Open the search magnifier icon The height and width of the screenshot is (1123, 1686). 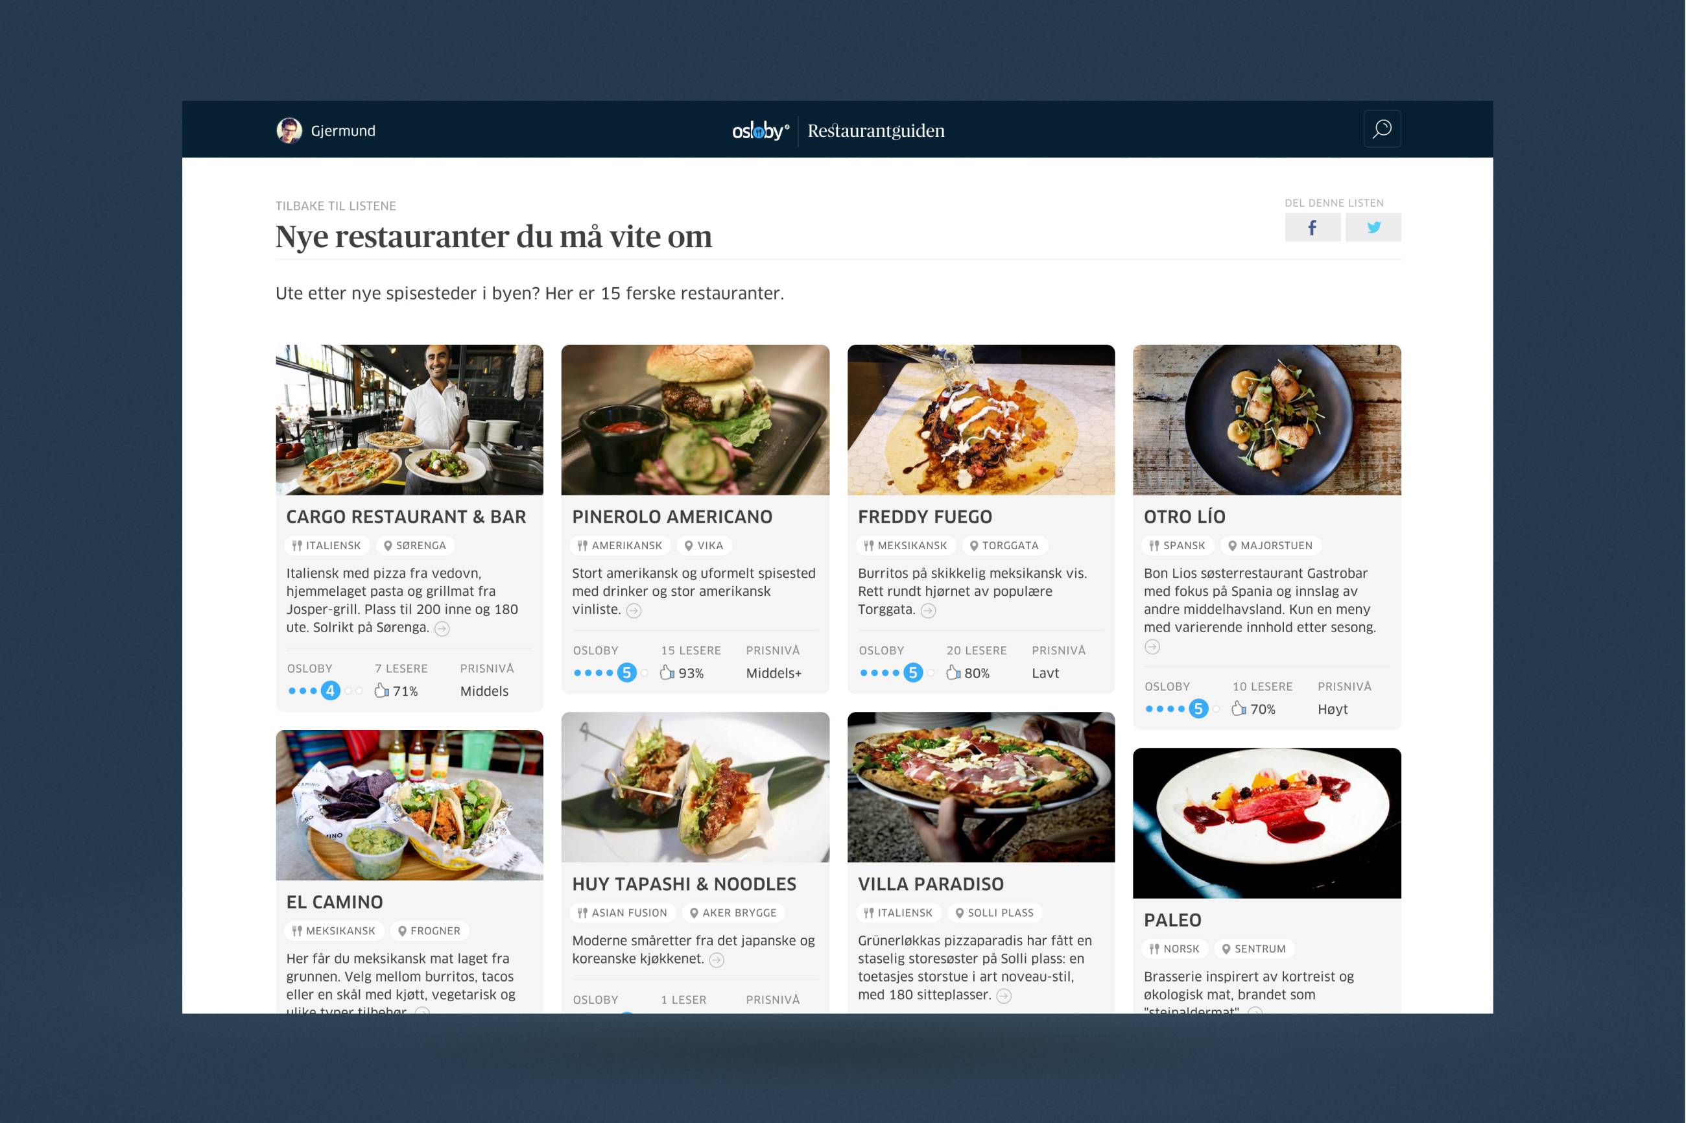1382,130
